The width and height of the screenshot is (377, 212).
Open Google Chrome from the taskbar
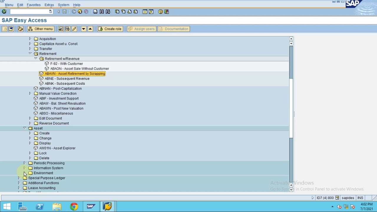point(74,206)
